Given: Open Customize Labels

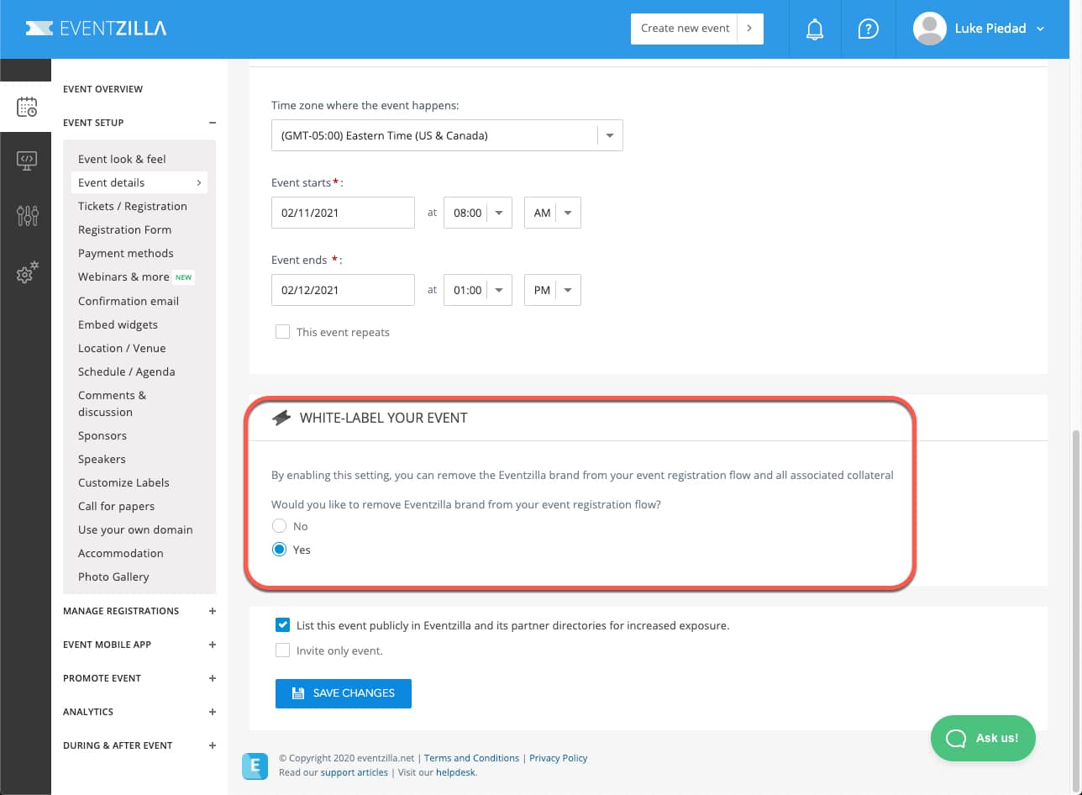Looking at the screenshot, I should pos(123,482).
